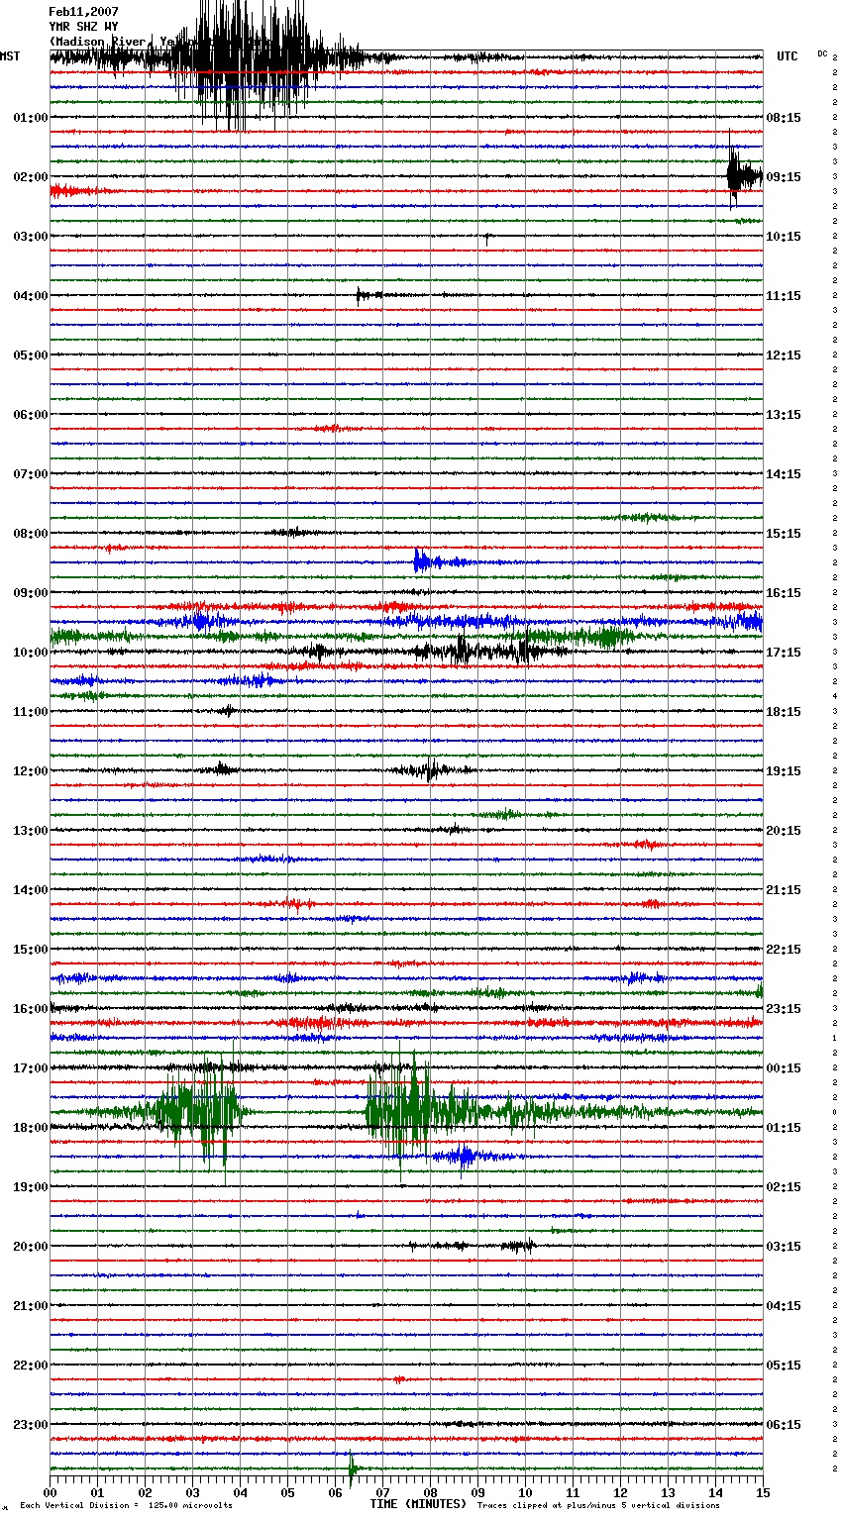Click the 00:15 UTC time label
Viewport: 842px width, 1519px height.
(784, 1068)
